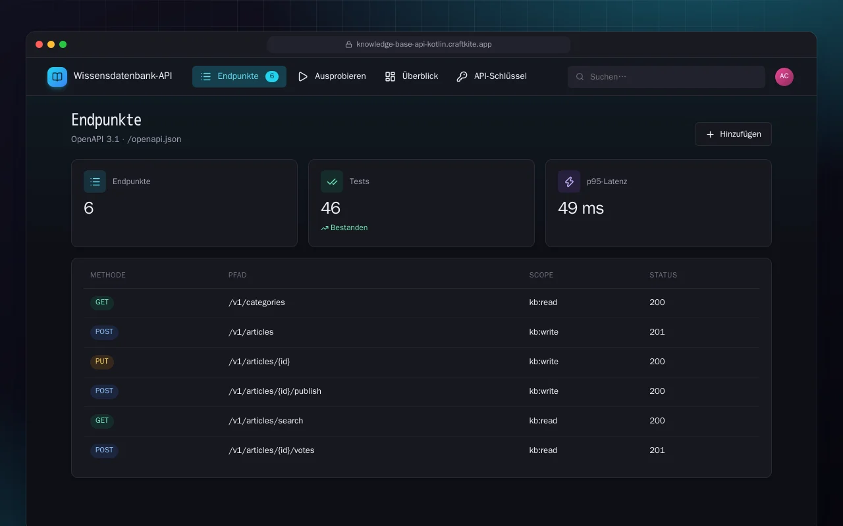Click the magnifier icon in search bar
The image size is (843, 526).
(580, 77)
